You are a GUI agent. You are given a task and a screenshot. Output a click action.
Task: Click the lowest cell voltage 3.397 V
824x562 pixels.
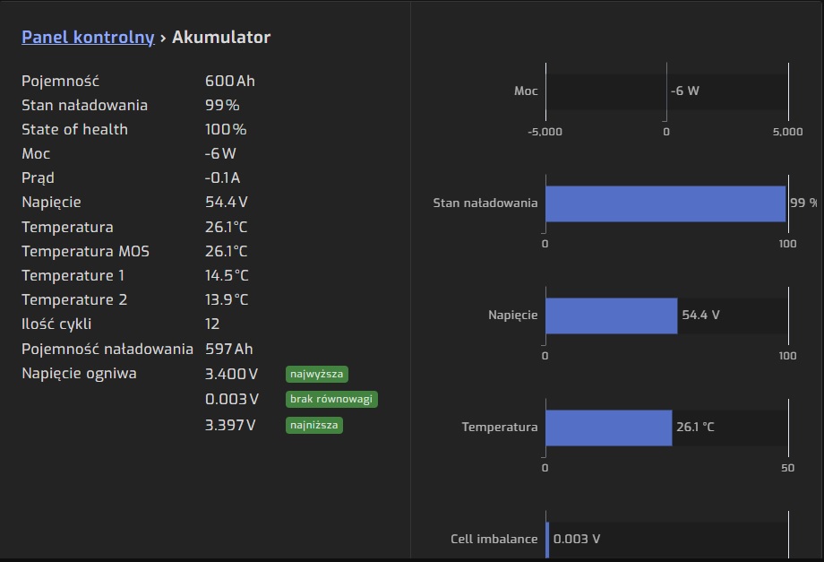[x=230, y=425]
